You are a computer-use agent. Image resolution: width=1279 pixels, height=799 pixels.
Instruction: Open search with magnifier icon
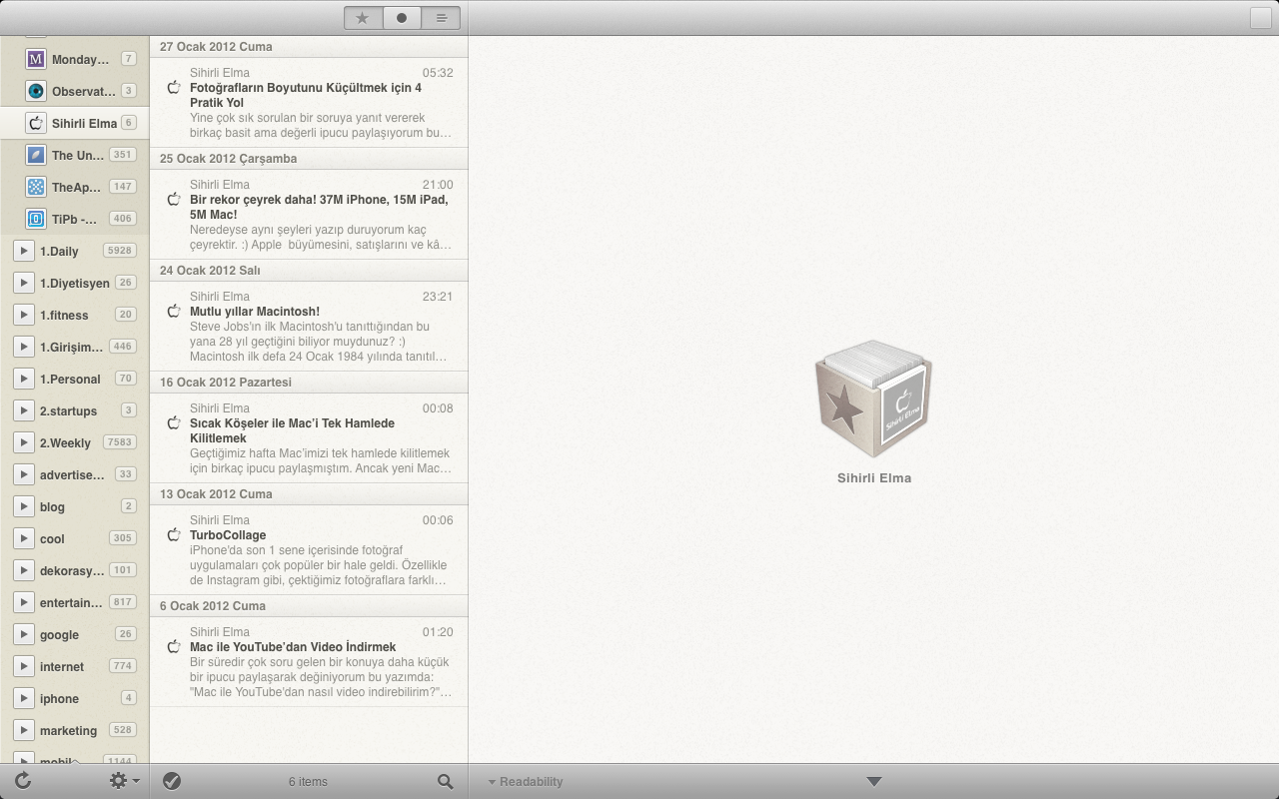click(446, 781)
